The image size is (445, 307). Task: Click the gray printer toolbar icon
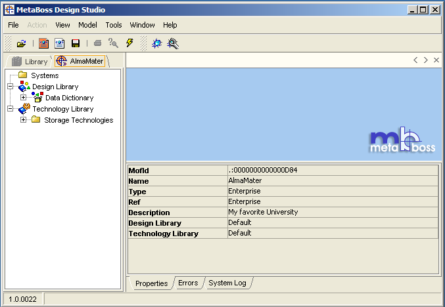tap(97, 43)
